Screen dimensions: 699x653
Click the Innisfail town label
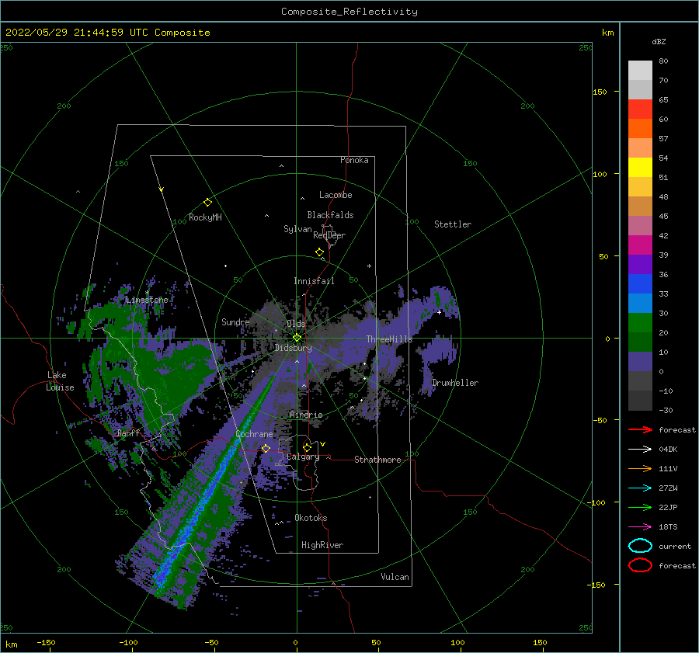point(314,281)
